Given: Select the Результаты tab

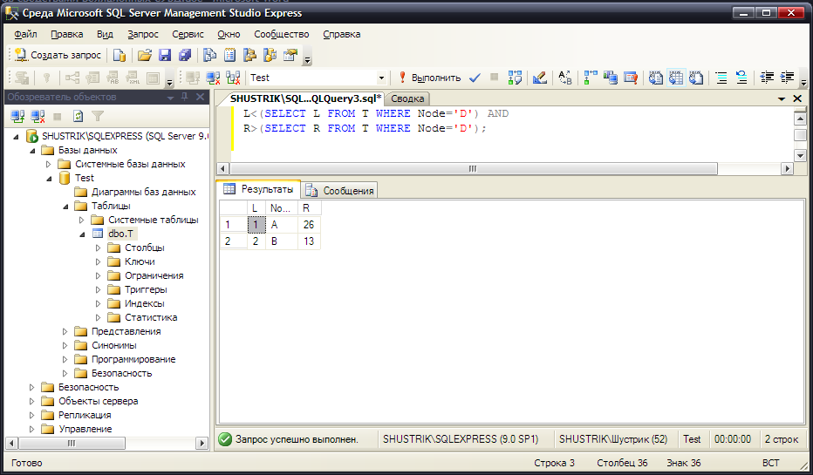Looking at the screenshot, I should pyautogui.click(x=259, y=190).
